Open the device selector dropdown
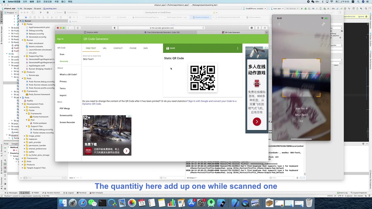The width and height of the screenshot is (372, 209). coord(254,9)
